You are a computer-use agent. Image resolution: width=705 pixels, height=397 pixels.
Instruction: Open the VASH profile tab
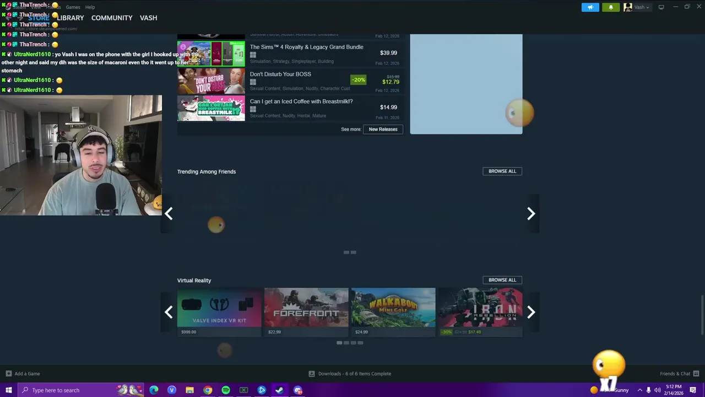[x=148, y=18]
